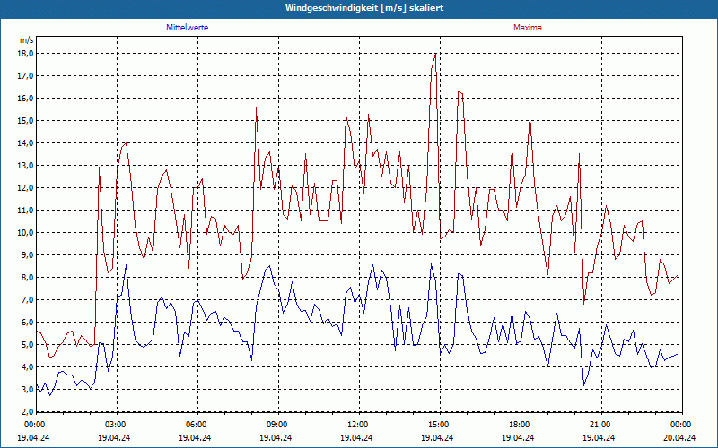The image size is (718, 448).
Task: Click y-axis value 8,0
Action: coord(28,278)
